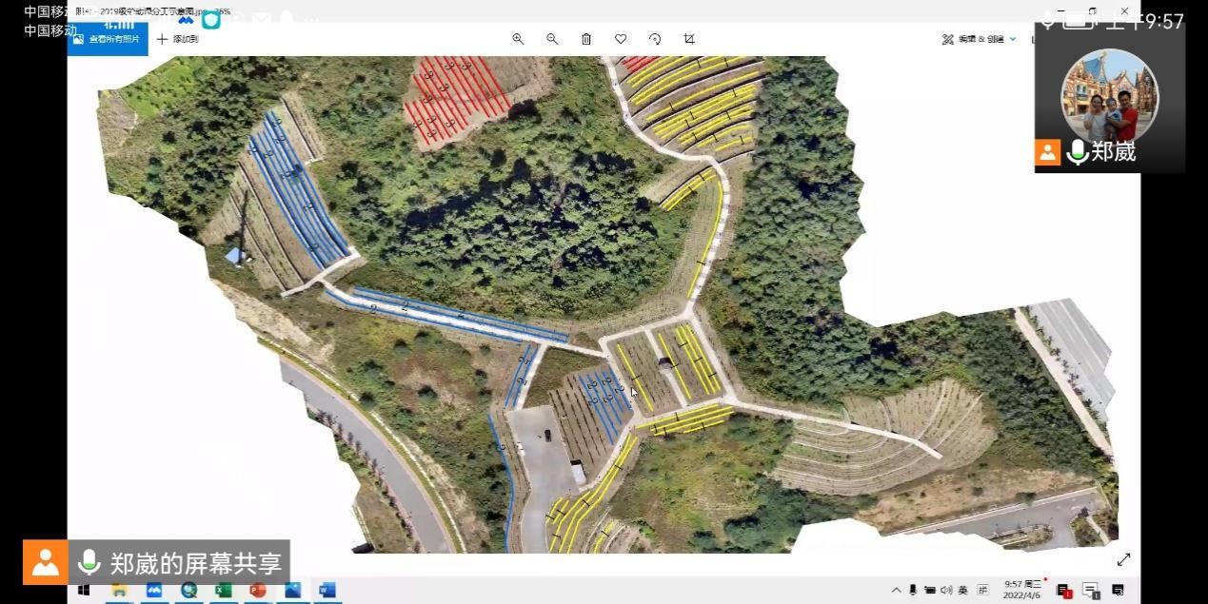
Task: Click the Add to button
Action: (178, 39)
